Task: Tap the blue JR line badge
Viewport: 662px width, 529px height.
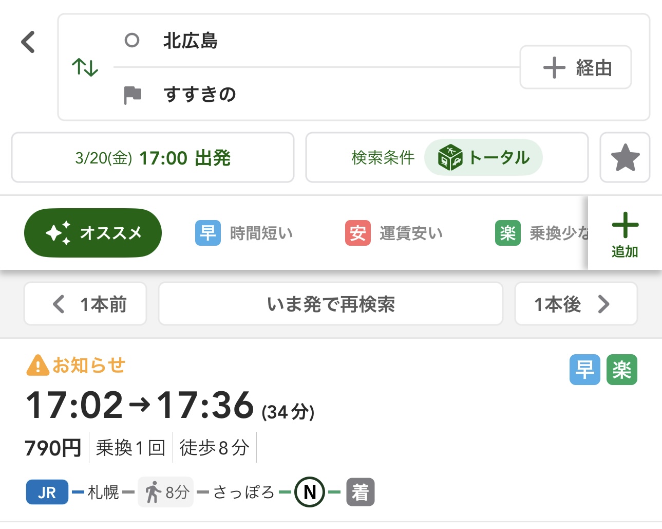Action: (x=47, y=492)
